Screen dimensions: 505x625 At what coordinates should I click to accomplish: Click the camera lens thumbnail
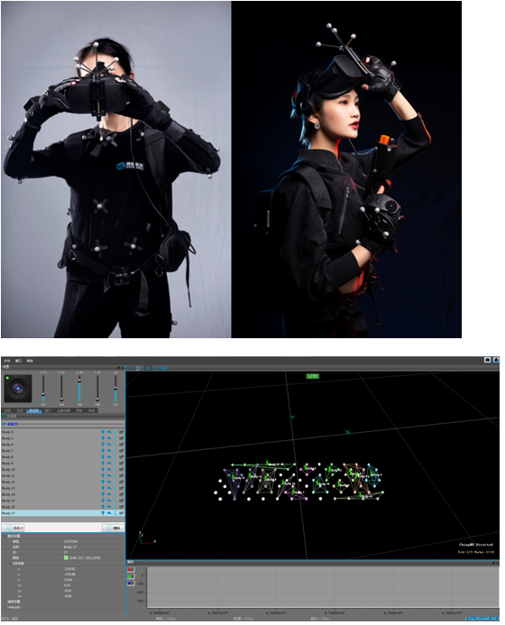click(18, 388)
